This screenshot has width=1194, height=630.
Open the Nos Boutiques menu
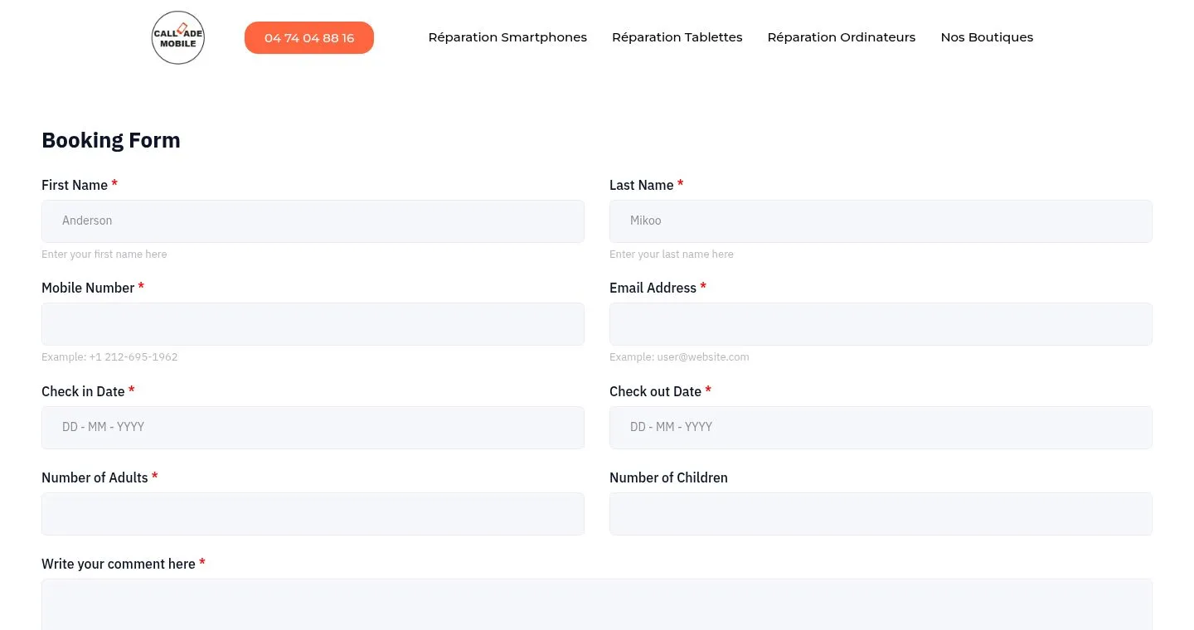(987, 37)
